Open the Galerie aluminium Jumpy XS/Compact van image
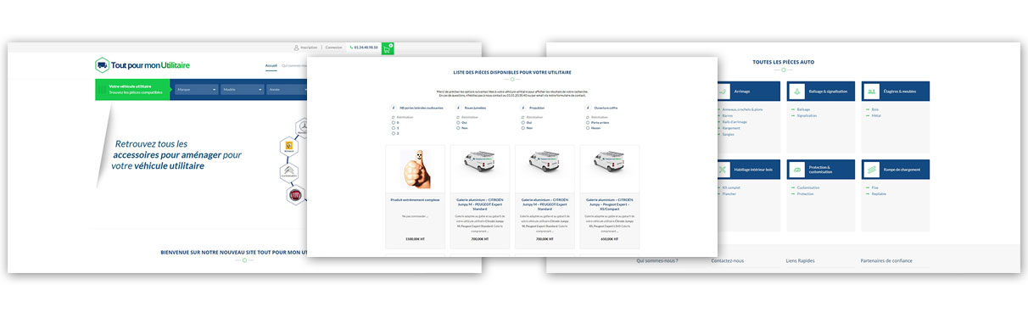This screenshot has width=1028, height=318. click(609, 162)
